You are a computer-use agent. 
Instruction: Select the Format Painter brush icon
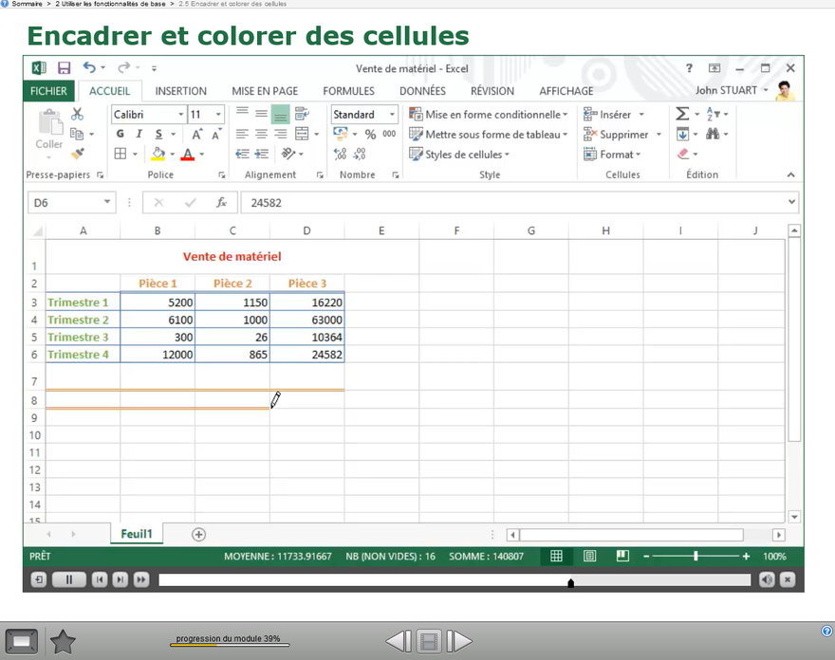click(x=78, y=154)
